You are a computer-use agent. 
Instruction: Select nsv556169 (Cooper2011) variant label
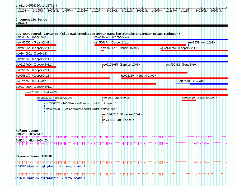click(x=33, y=70)
